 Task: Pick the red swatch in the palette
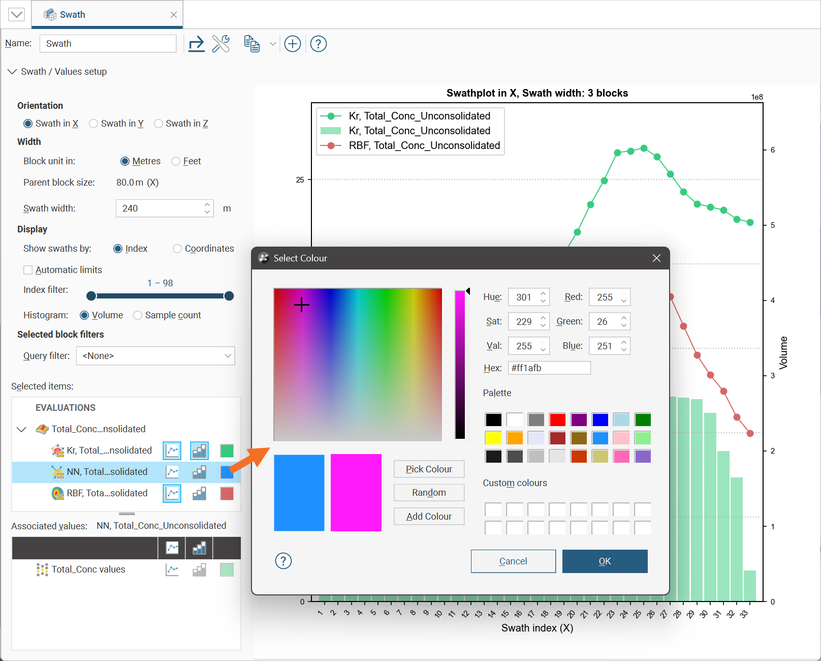(557, 419)
